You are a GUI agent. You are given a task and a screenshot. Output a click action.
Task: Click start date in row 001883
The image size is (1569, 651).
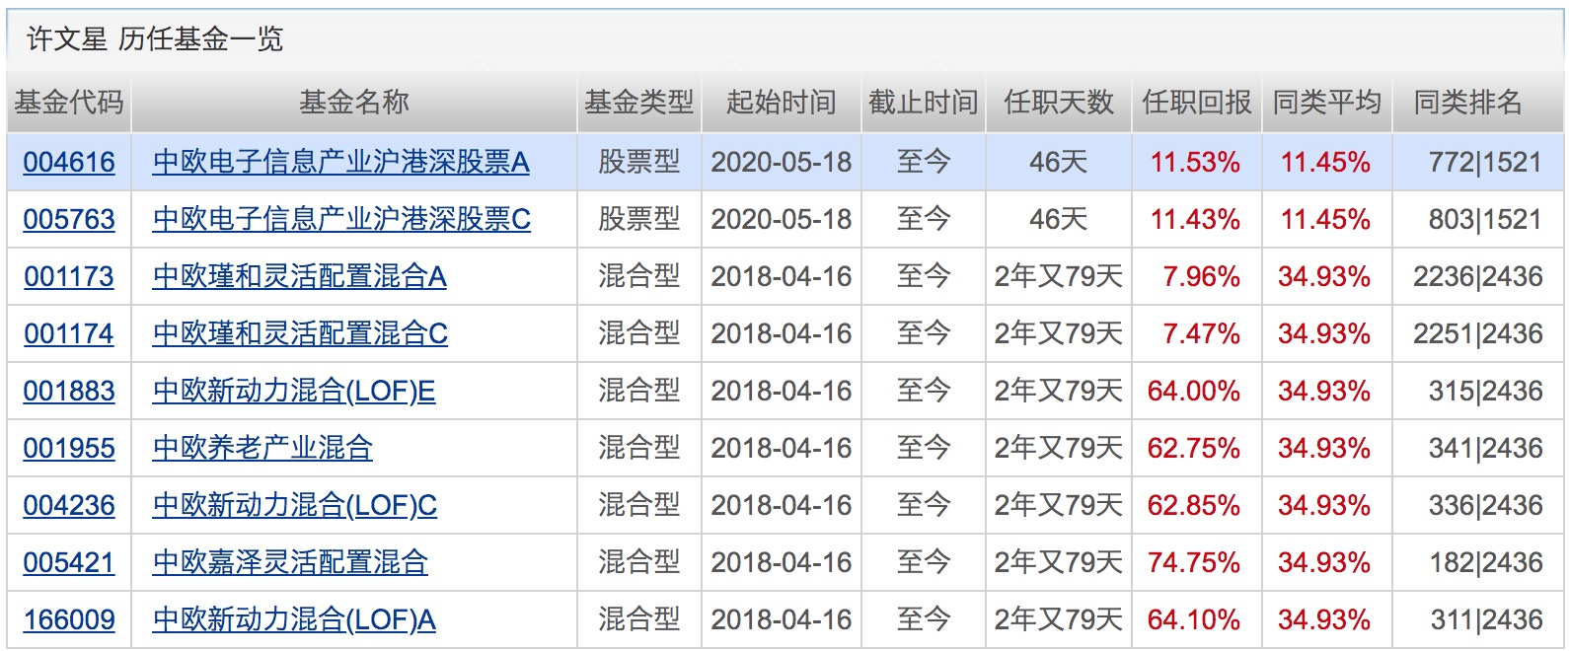pos(782,391)
